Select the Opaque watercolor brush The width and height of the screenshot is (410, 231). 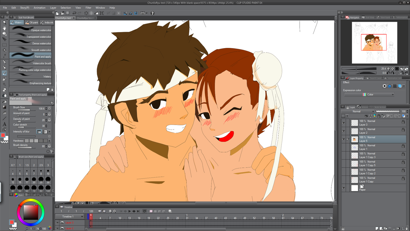pyautogui.click(x=31, y=30)
